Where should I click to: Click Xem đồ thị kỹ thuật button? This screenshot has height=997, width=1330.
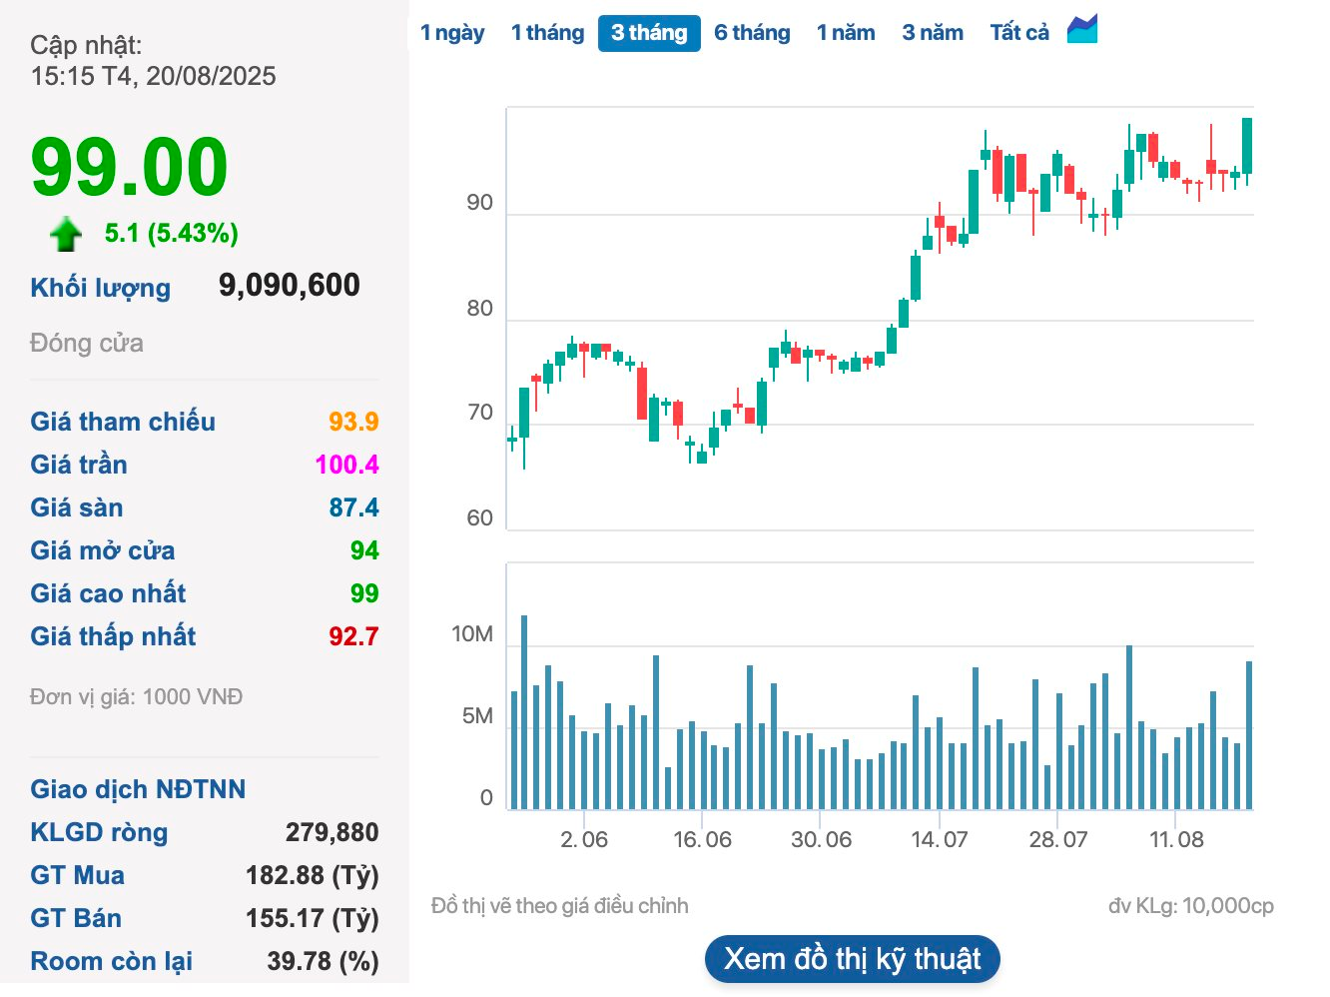852,959
